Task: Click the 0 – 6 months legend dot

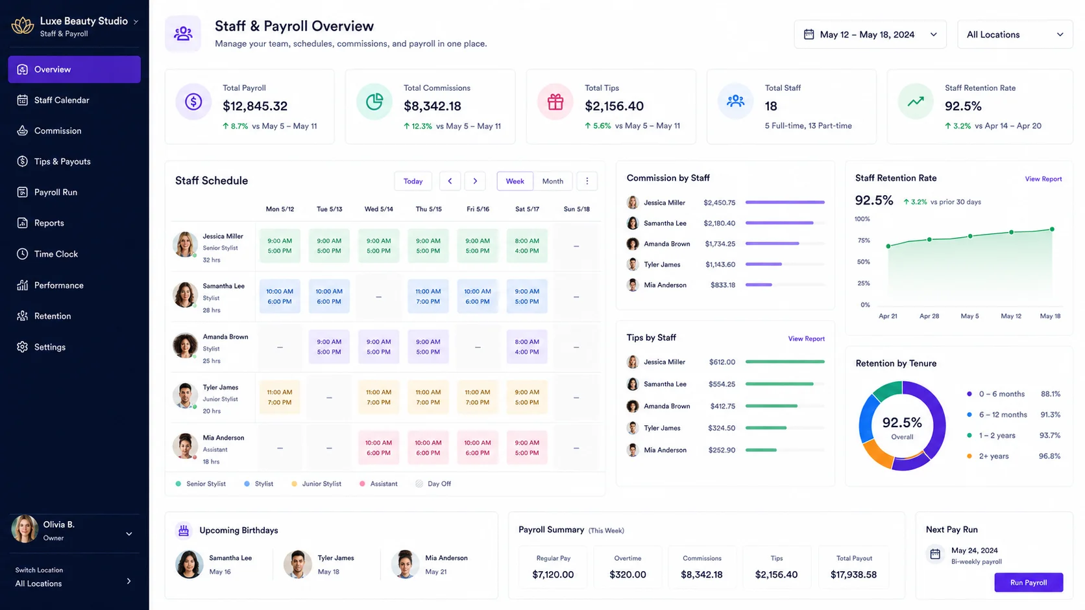Action: click(x=969, y=393)
